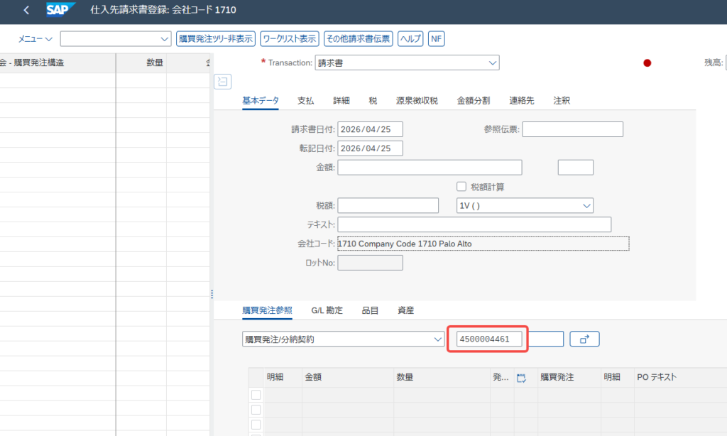727x436 pixels.
Task: Open the G/L 勘定 tab
Action: [x=327, y=310]
